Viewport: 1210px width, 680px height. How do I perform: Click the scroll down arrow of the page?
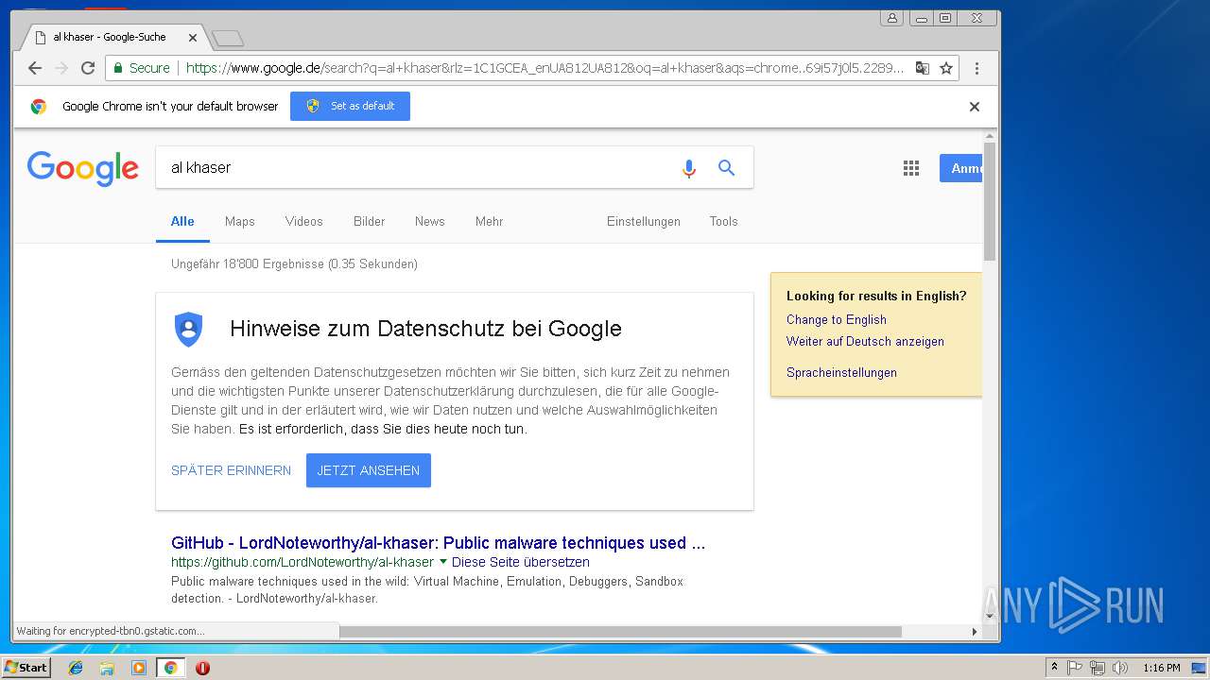[990, 616]
